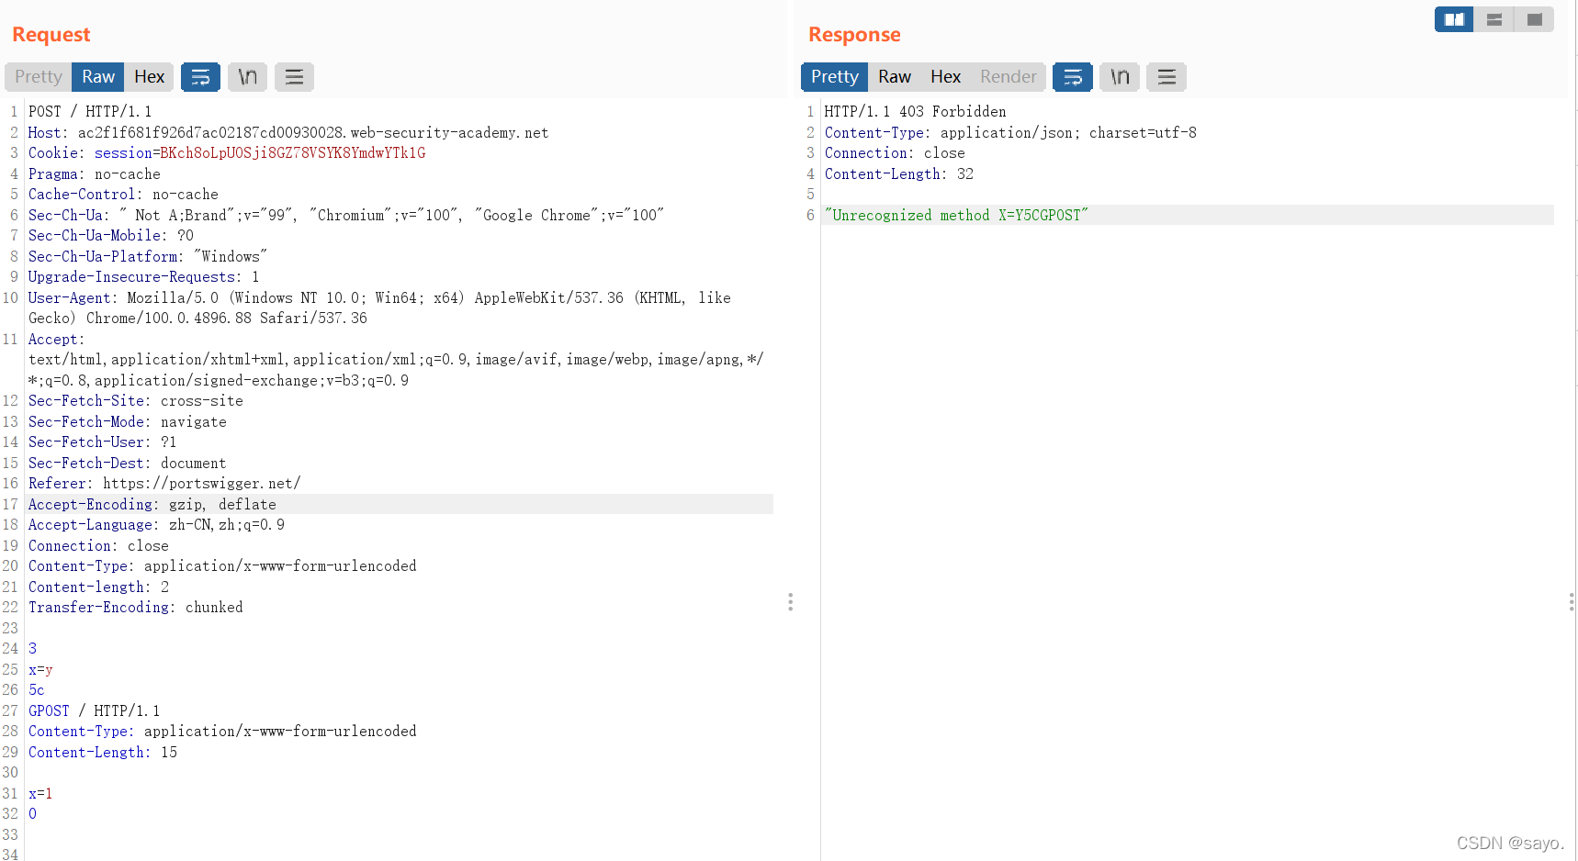
Task: Select the top-bottom split layout icon
Action: click(x=1494, y=19)
